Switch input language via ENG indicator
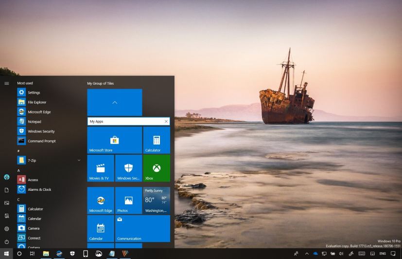The image size is (402, 259). (383, 254)
